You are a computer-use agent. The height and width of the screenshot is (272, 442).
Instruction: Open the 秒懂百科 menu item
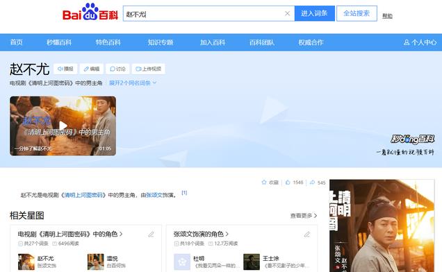[x=59, y=42]
